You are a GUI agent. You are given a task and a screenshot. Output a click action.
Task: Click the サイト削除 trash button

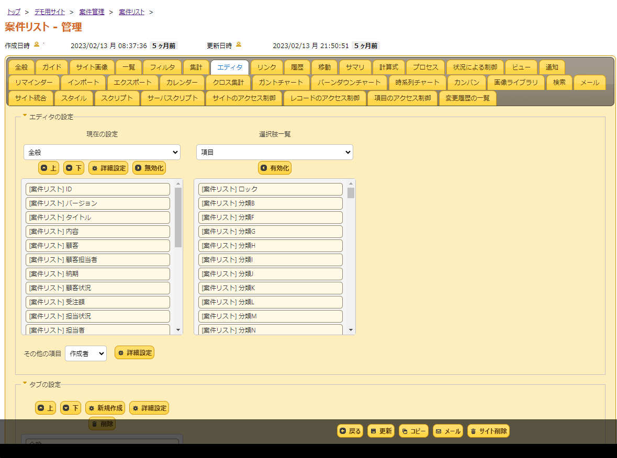(x=488, y=431)
